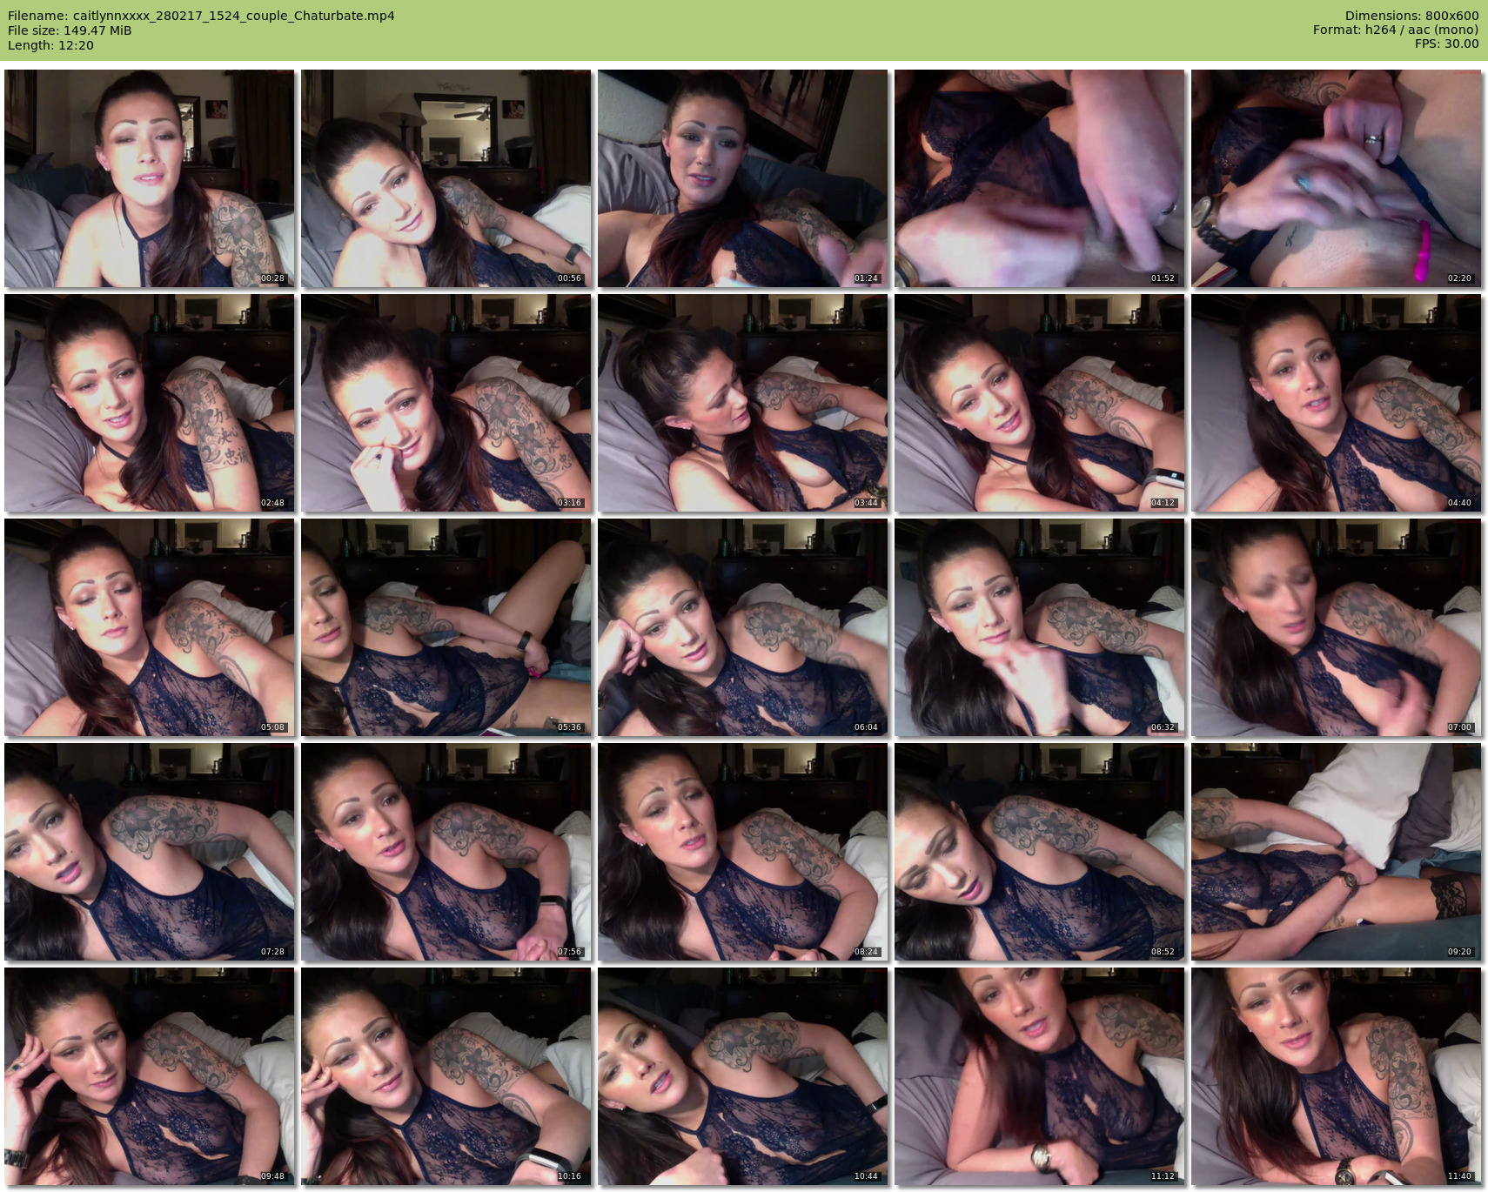Click the thumbnail timestamped 07:28
The width and height of the screenshot is (1488, 1192).
149,852
